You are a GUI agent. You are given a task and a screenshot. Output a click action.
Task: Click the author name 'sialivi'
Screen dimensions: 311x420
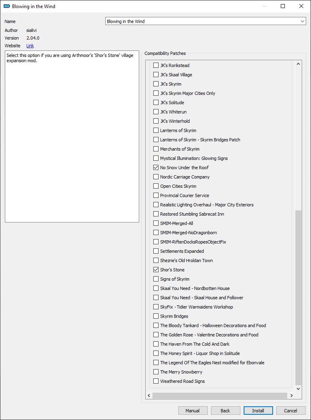click(31, 30)
